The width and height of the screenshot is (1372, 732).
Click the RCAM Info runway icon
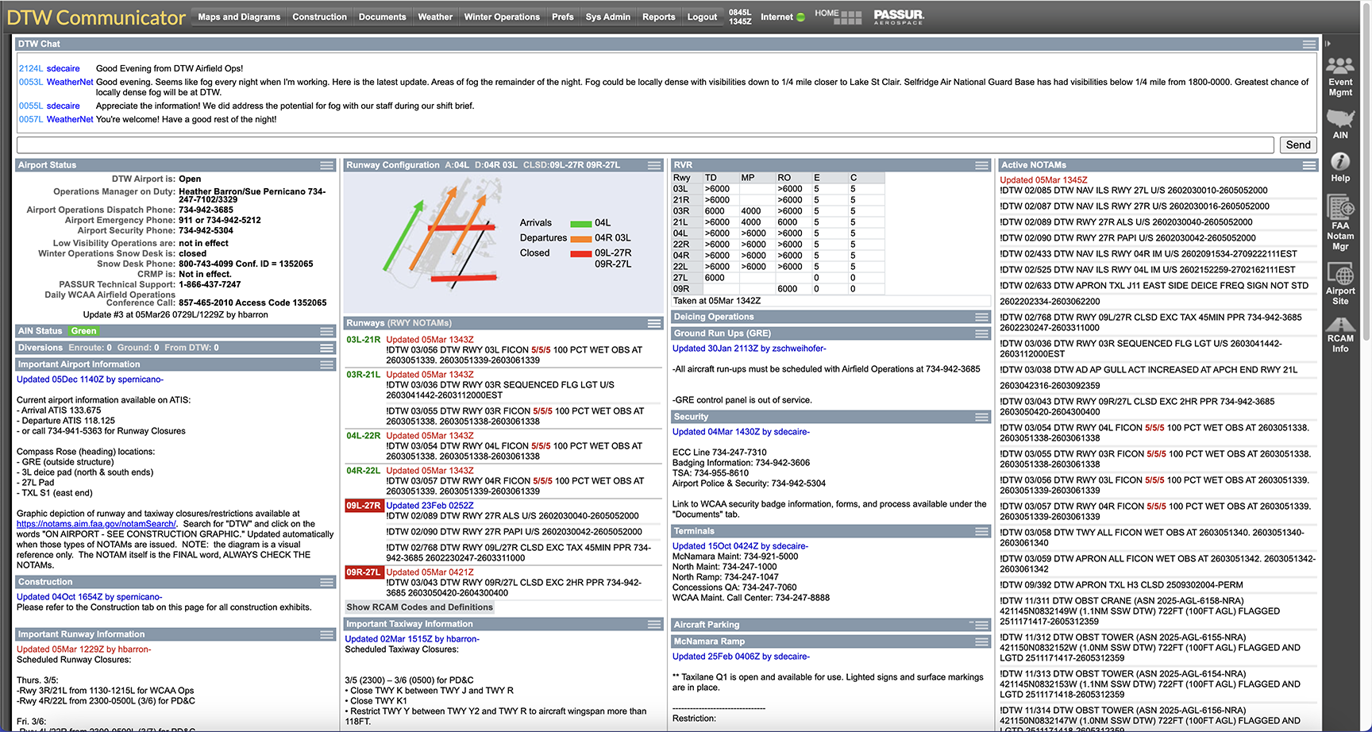click(x=1340, y=325)
